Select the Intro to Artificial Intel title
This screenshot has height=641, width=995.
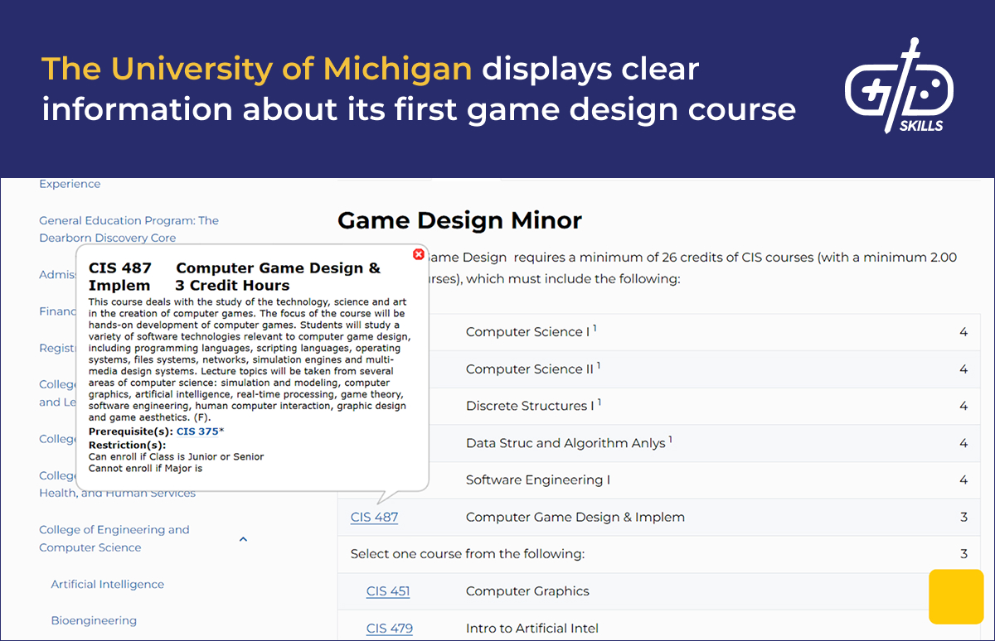coord(532,629)
